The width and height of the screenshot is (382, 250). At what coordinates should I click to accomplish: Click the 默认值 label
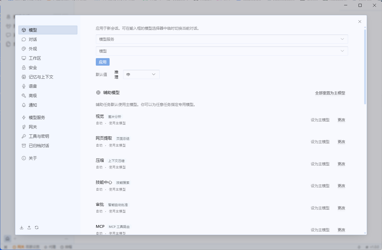pos(101,74)
